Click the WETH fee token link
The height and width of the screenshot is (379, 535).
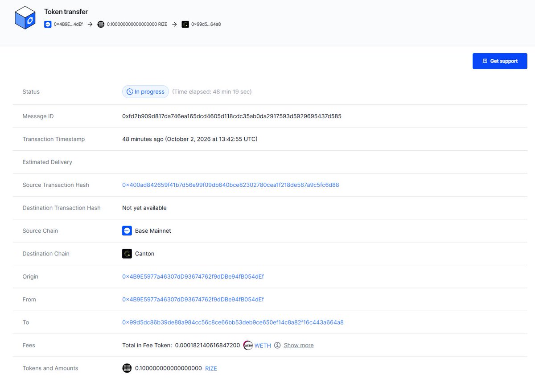click(x=263, y=346)
